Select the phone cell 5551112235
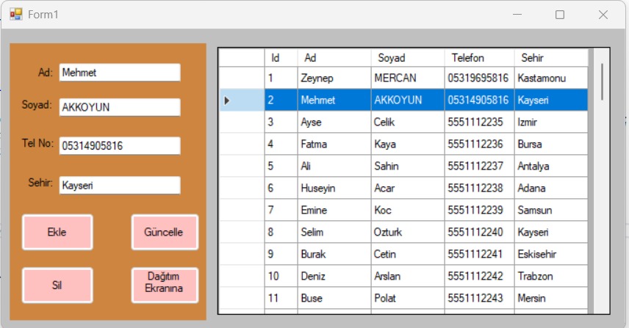Image resolution: width=629 pixels, height=328 pixels. tap(479, 122)
